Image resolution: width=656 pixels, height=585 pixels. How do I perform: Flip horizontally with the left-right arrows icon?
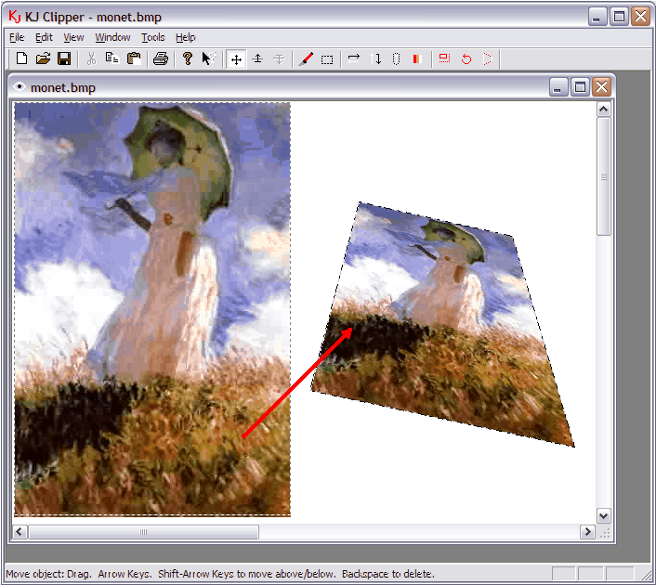354,58
